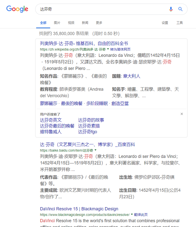Screen dimensions: 196x227
Task: Click 转为简体网页 link
Action: pyautogui.click(x=120, y=49)
